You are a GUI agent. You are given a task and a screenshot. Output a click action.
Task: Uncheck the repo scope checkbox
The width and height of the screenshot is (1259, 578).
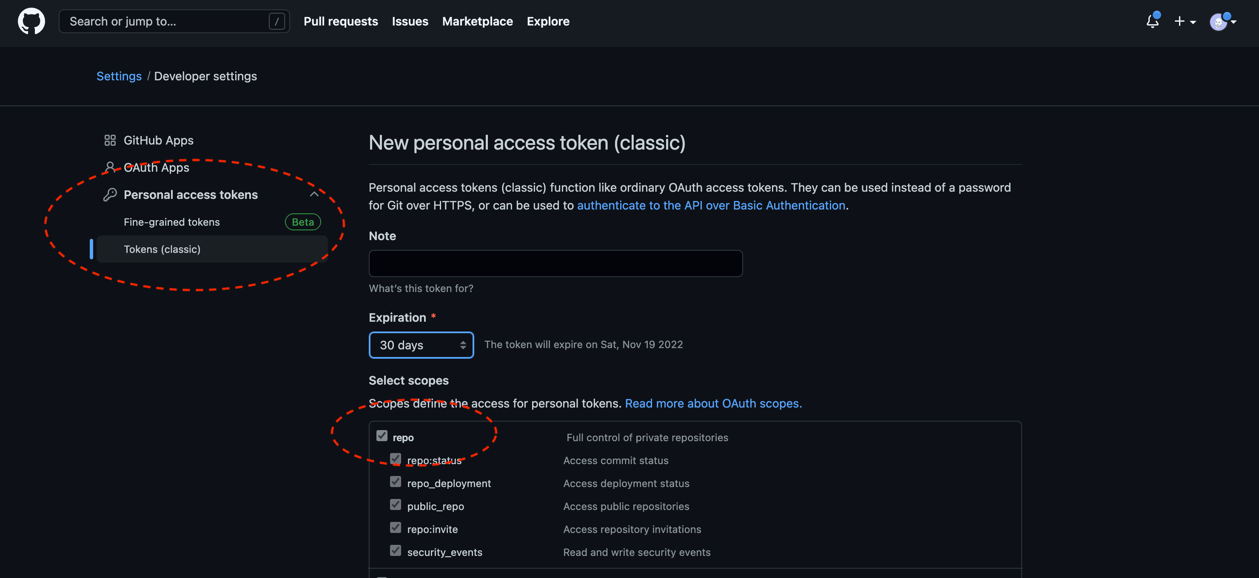pyautogui.click(x=382, y=436)
